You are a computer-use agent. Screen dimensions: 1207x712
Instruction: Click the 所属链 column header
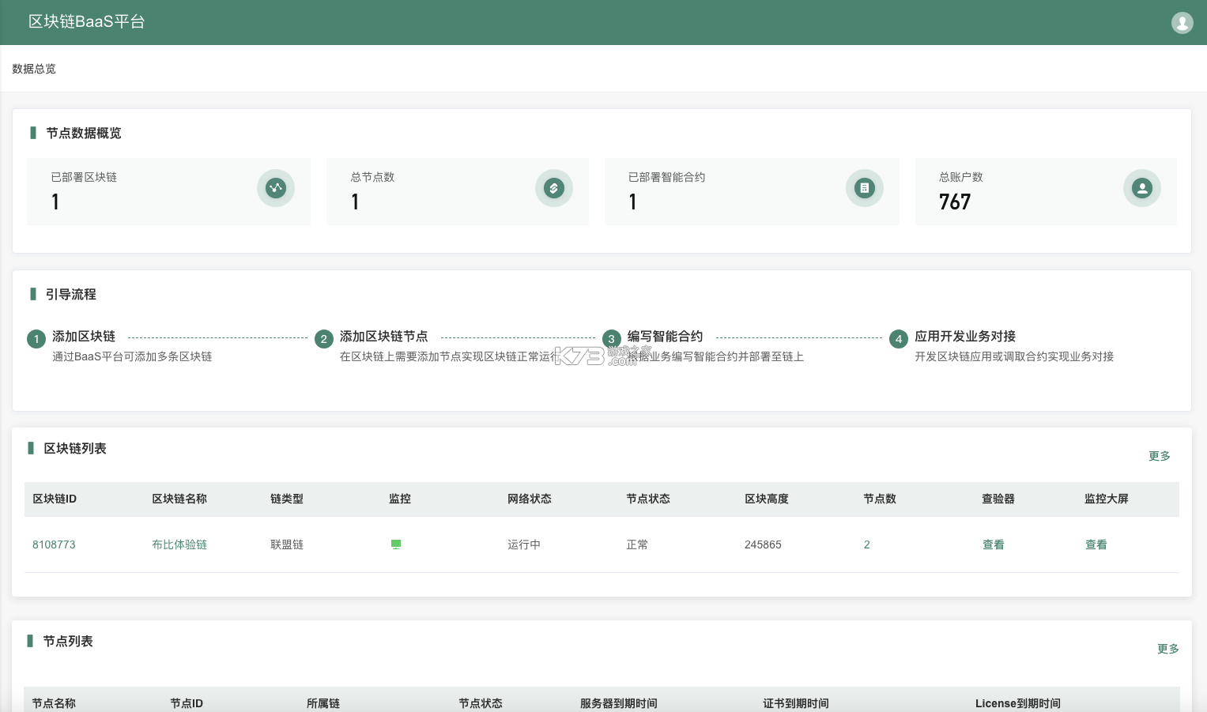[323, 703]
